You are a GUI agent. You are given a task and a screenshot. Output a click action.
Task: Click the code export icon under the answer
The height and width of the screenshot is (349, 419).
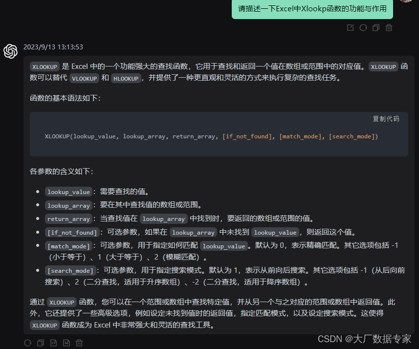pyautogui.click(x=54, y=343)
